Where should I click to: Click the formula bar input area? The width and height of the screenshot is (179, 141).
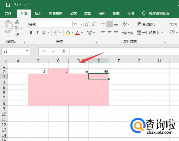pos(125,51)
